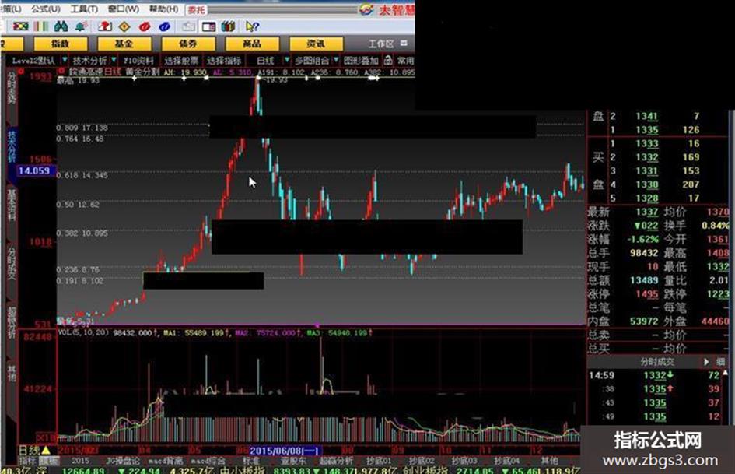Click the blue circular logo icon
This screenshot has height=474, width=735.
tap(165, 26)
